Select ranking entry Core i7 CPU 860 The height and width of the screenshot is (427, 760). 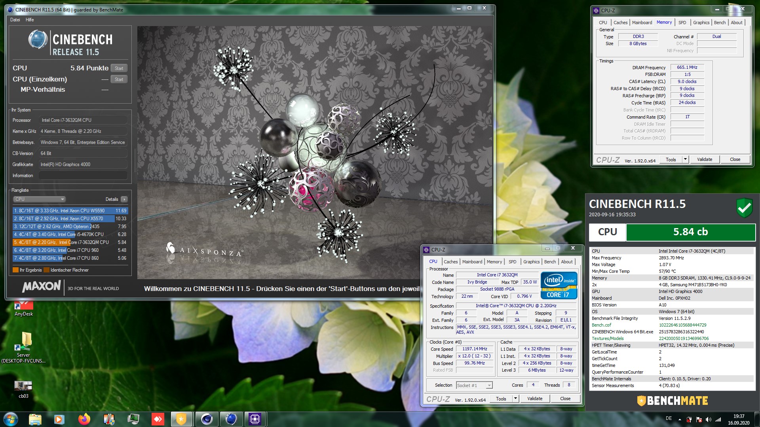(x=70, y=258)
